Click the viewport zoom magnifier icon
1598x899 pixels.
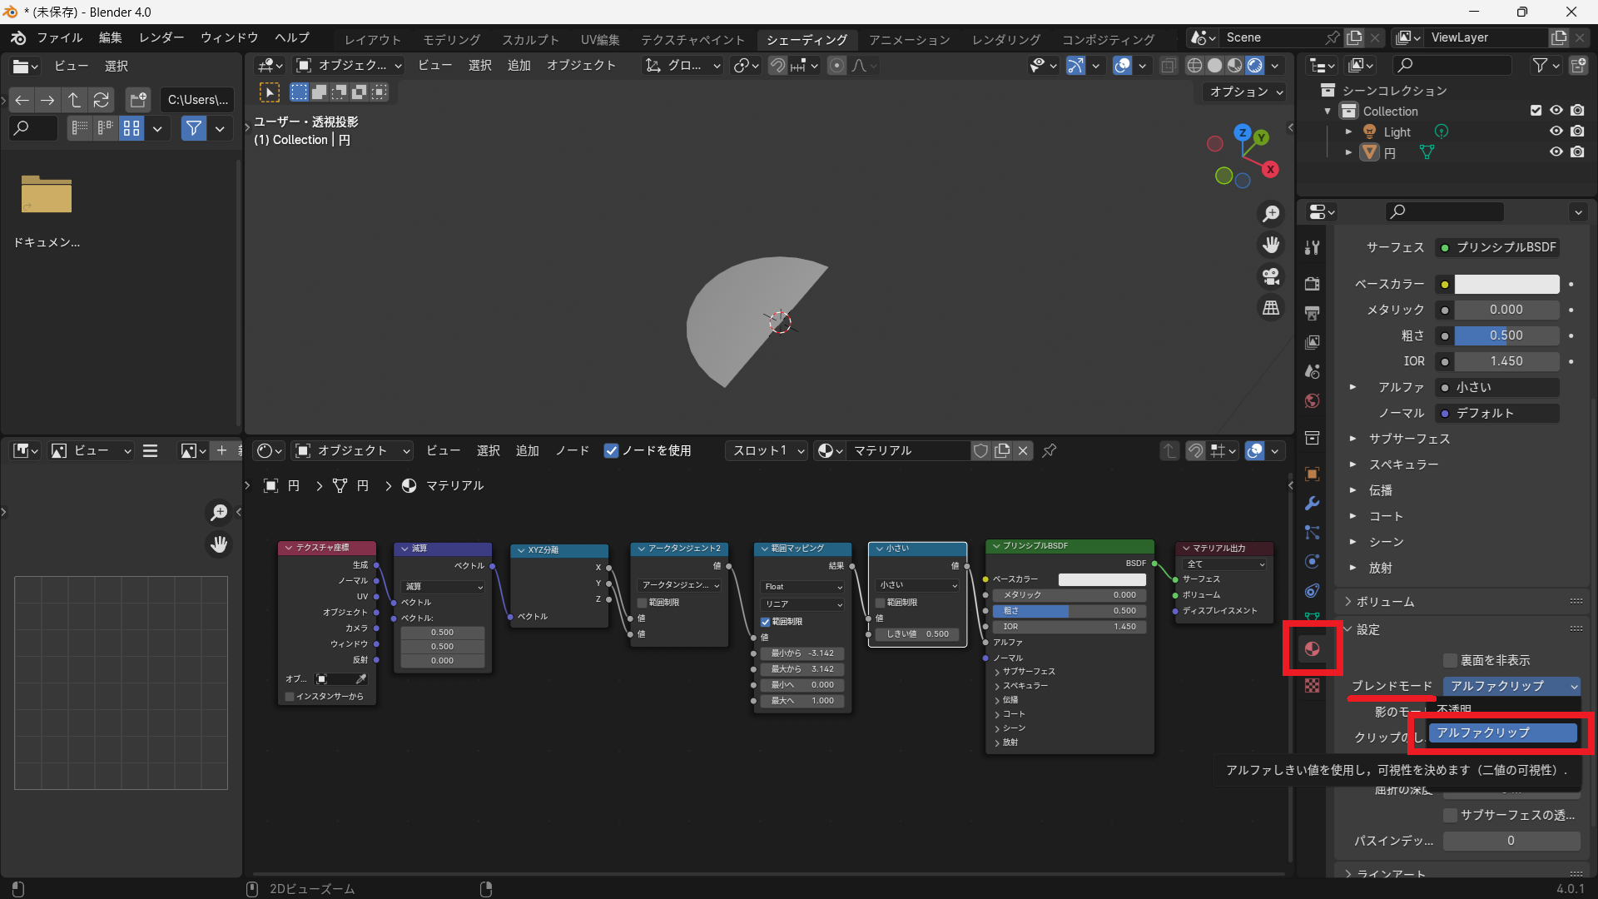(1271, 214)
